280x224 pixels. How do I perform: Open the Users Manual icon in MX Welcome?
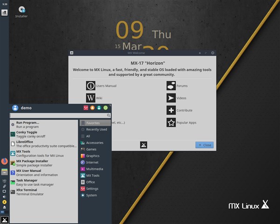click(x=91, y=86)
